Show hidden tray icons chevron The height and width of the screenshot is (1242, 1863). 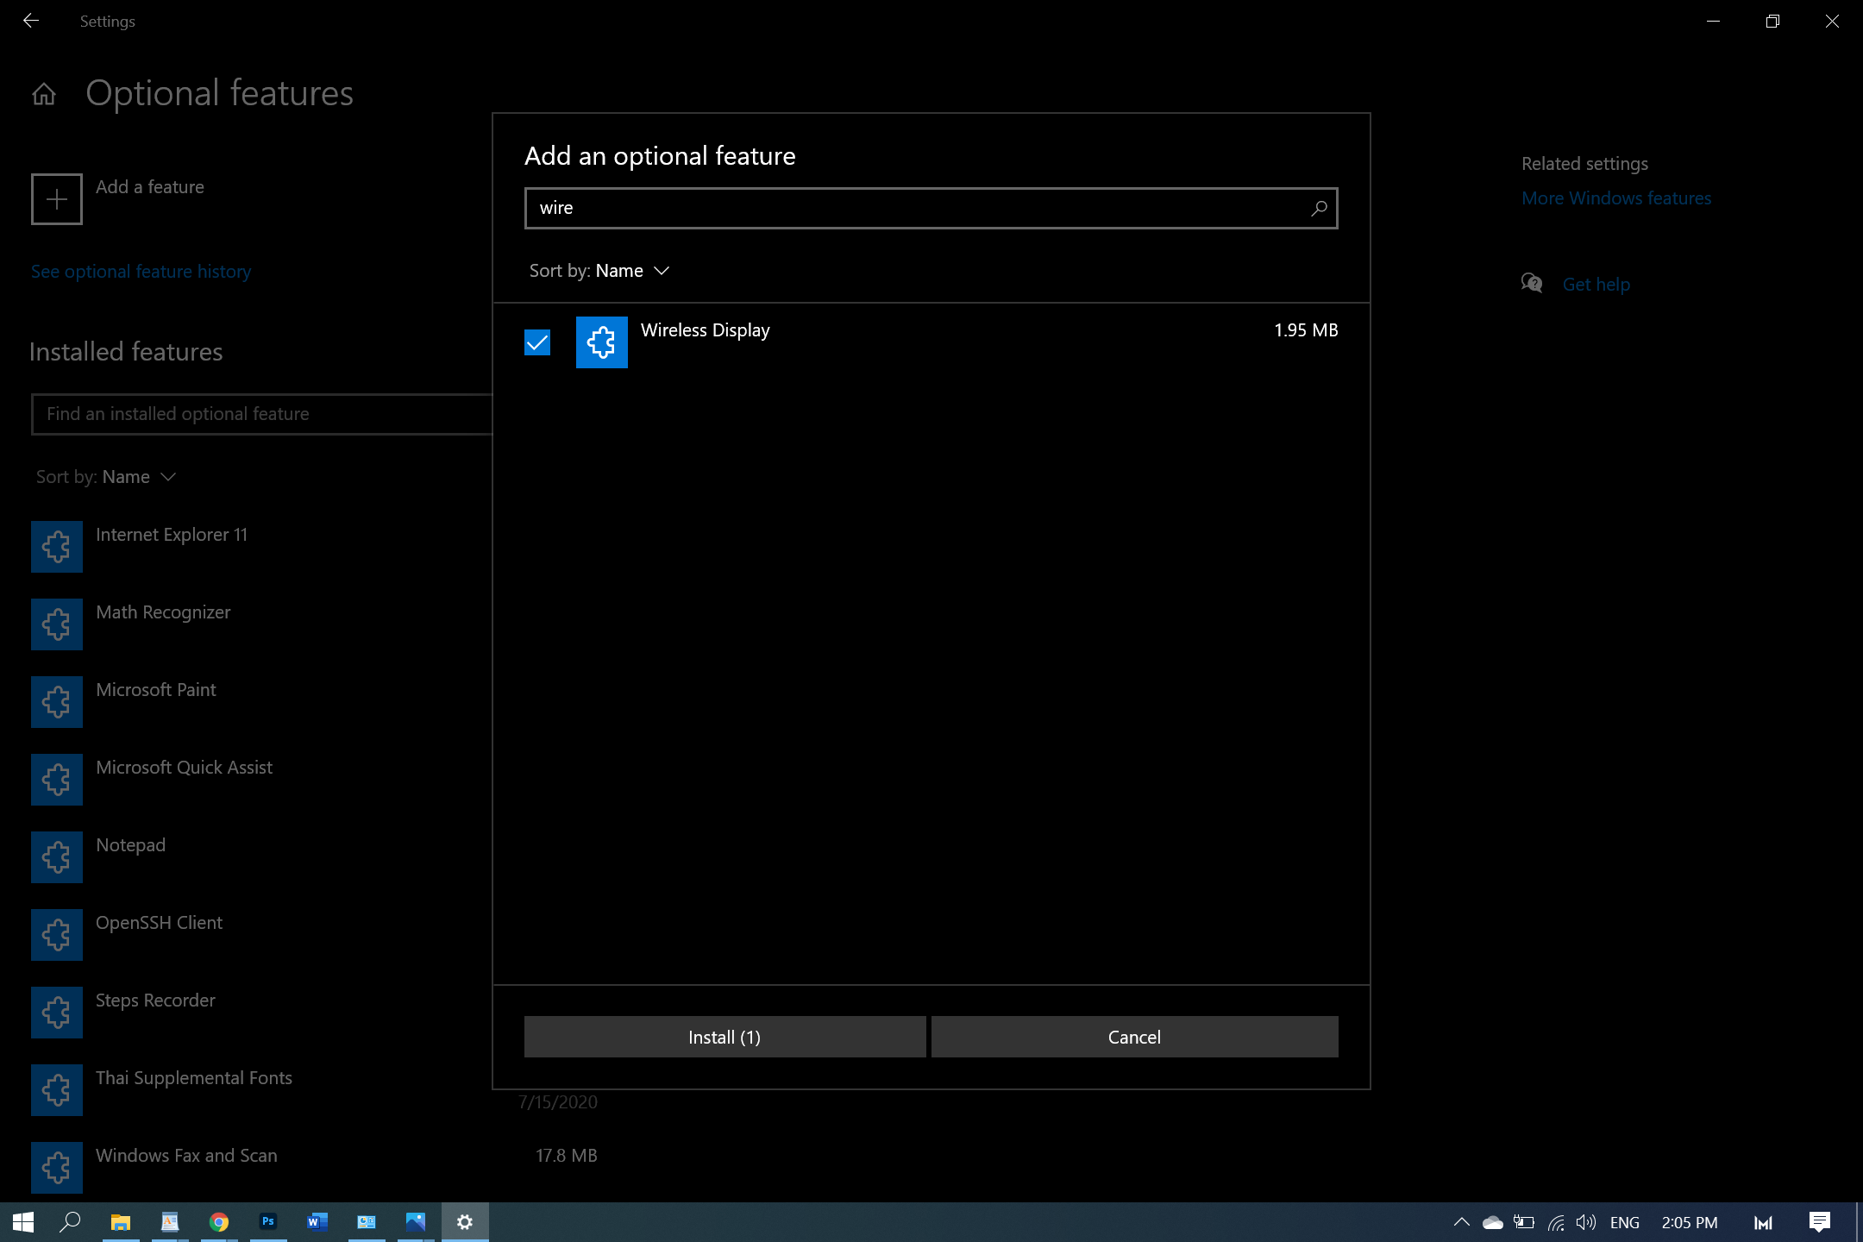1461,1222
